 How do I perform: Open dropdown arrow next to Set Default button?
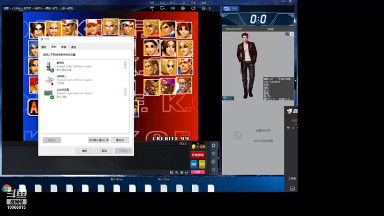pyautogui.click(x=108, y=140)
